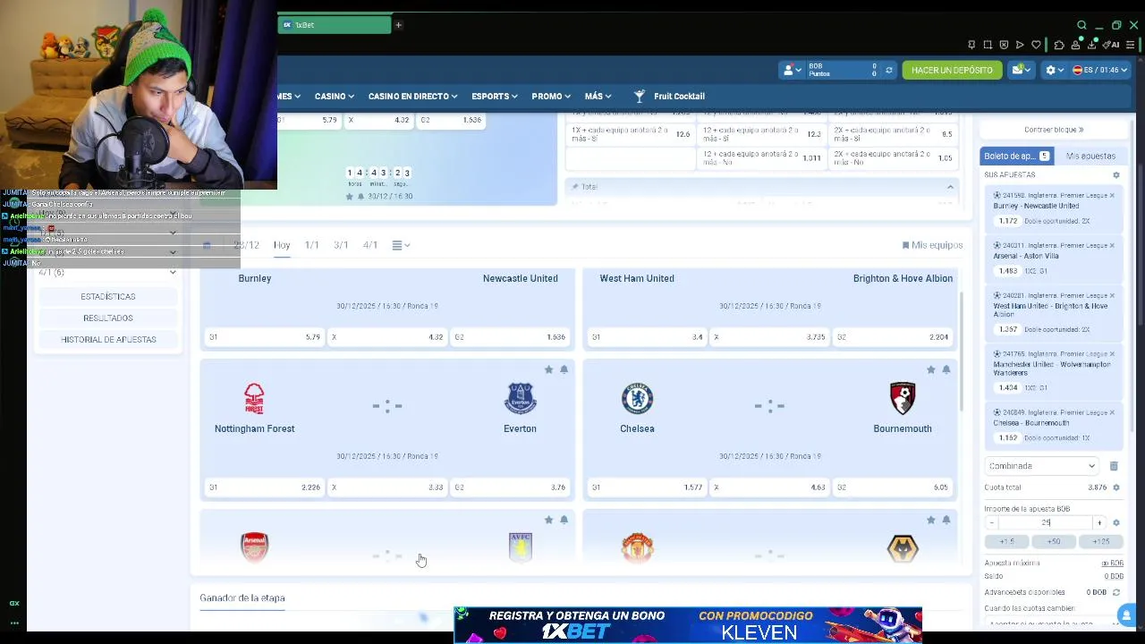The width and height of the screenshot is (1145, 644).
Task: Enable bell for Manchester United - Wolves match
Action: click(946, 520)
